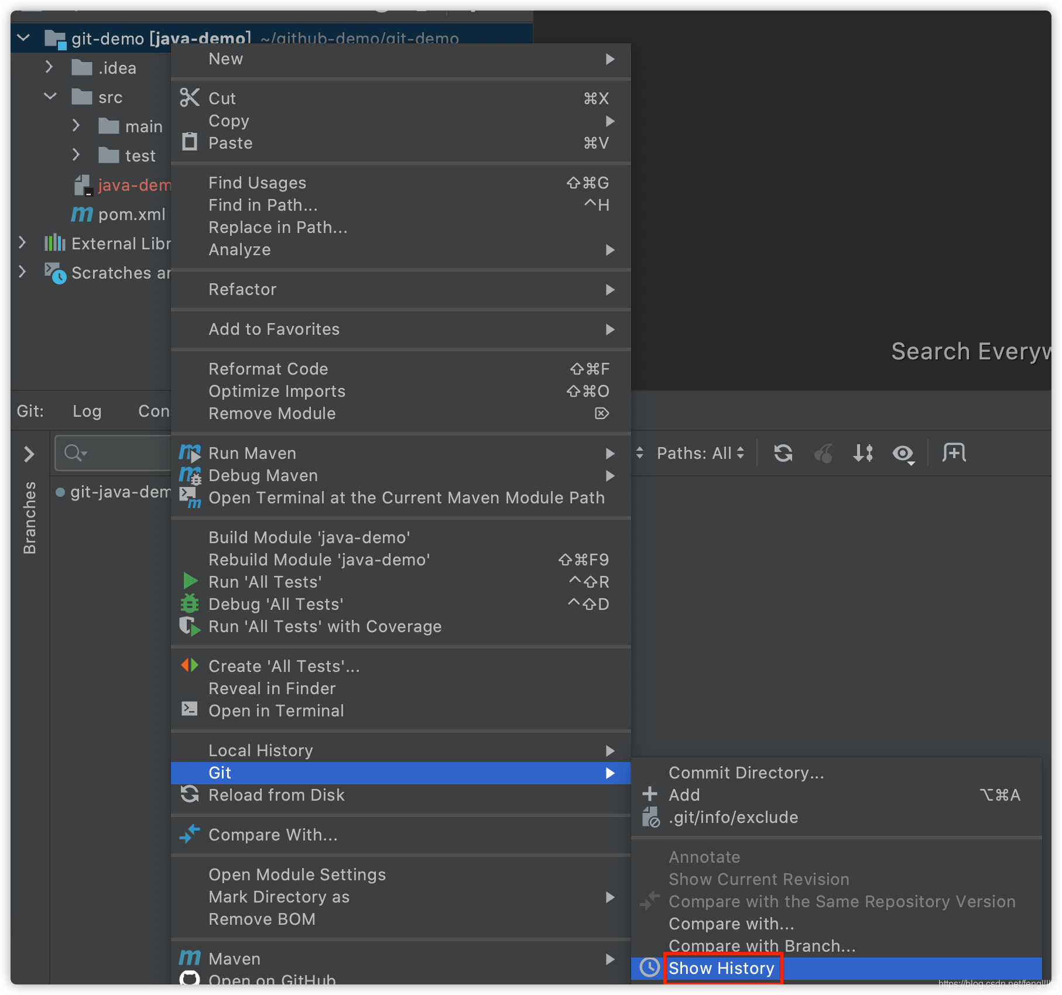The width and height of the screenshot is (1062, 995).
Task: Collapse the src folder
Action: pos(50,97)
